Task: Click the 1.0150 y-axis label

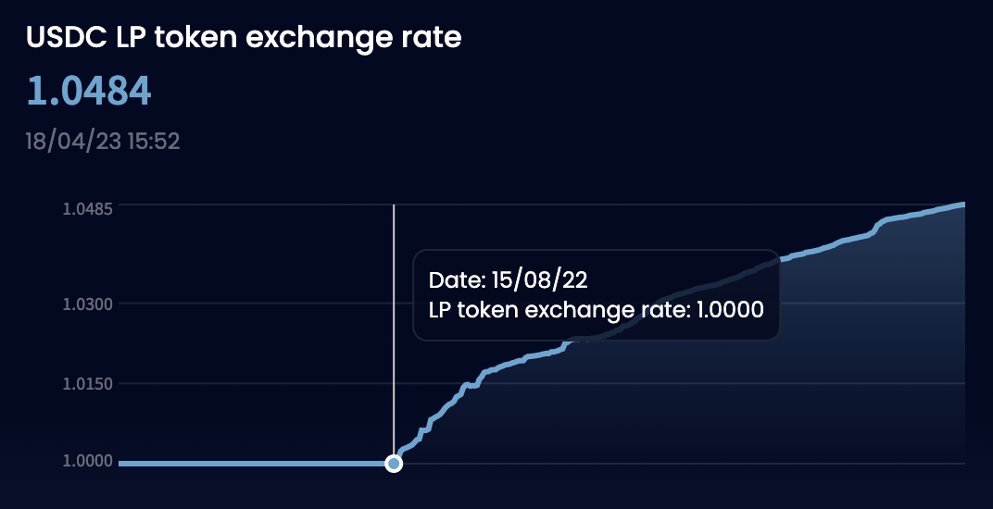Action: [87, 383]
